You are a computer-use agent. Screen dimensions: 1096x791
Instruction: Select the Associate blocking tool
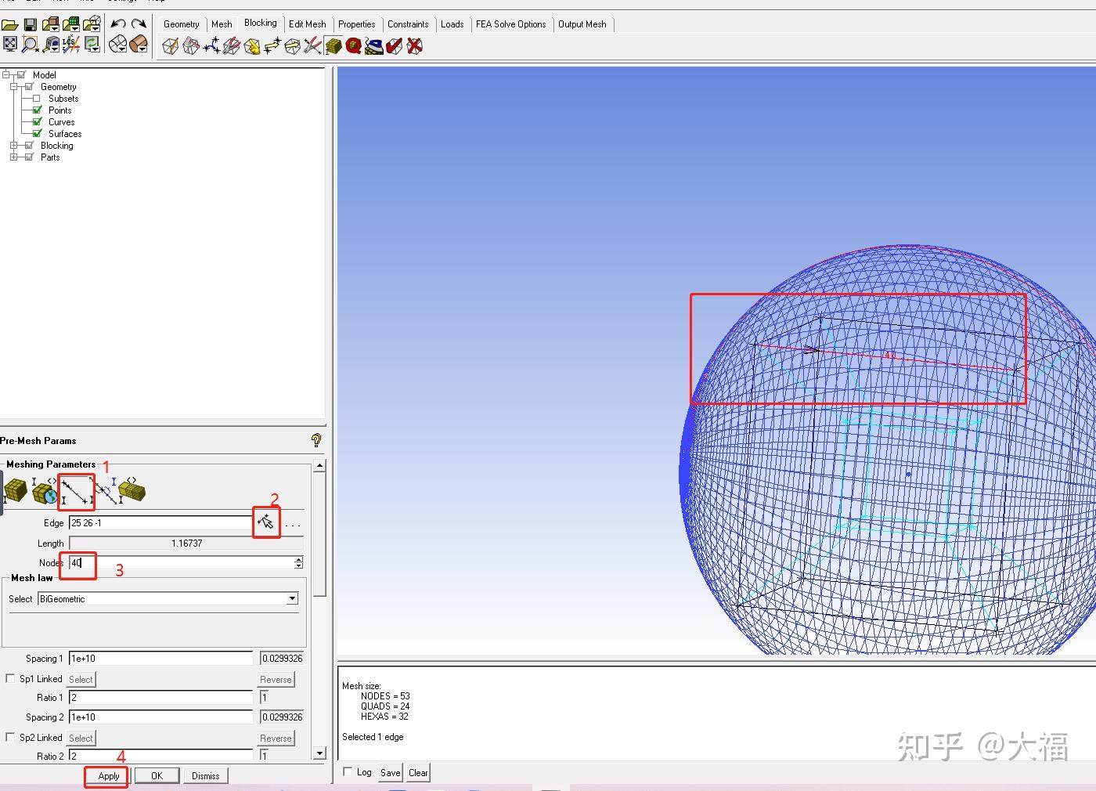(251, 47)
